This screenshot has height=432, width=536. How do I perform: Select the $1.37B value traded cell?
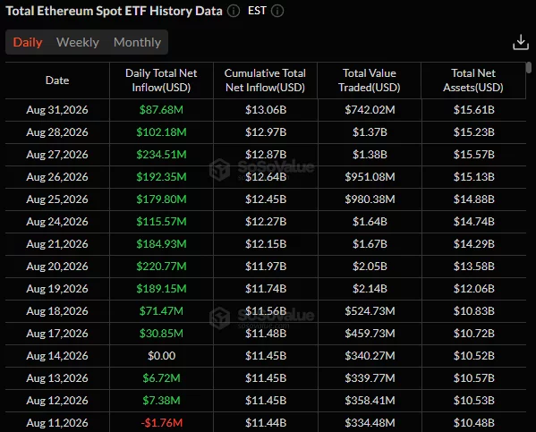click(x=370, y=131)
